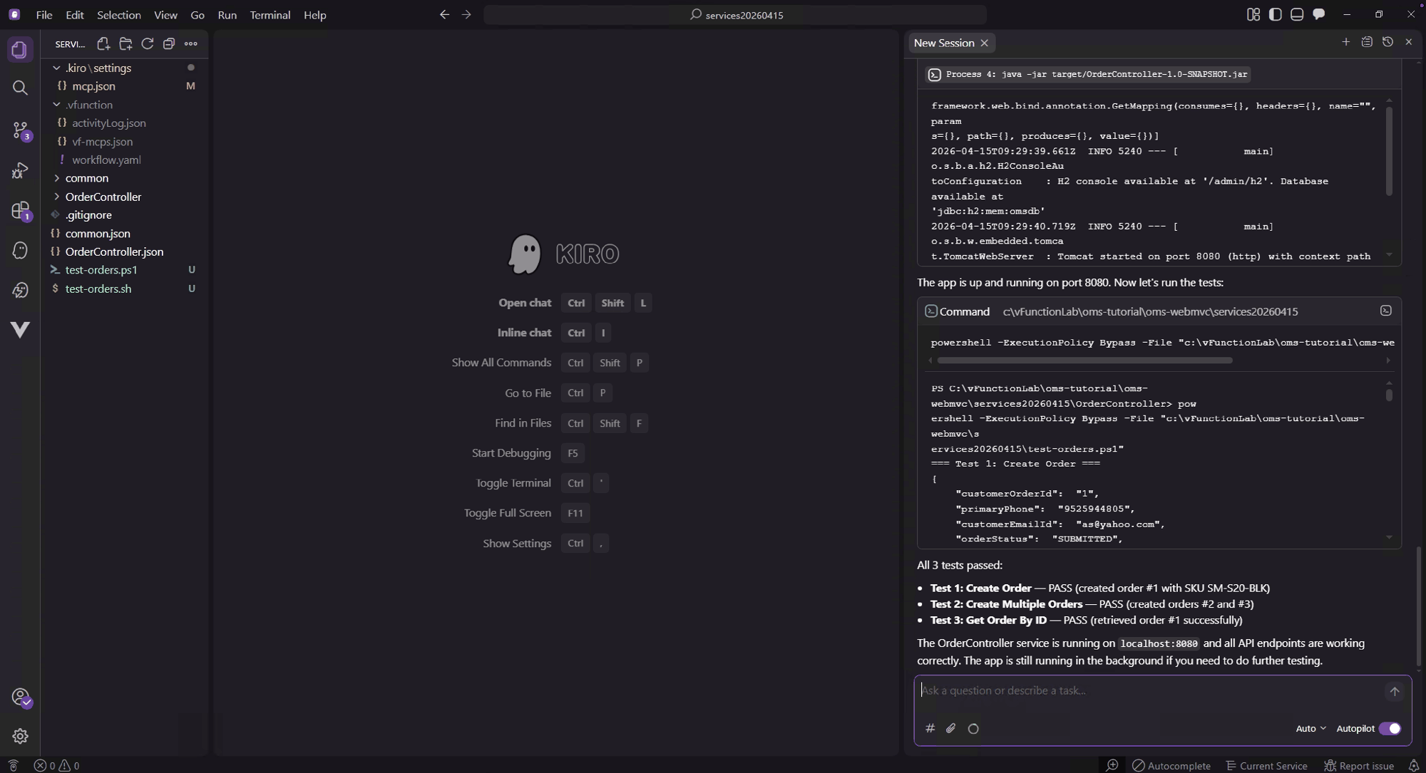The width and height of the screenshot is (1426, 773).
Task: Click the New File icon in explorer header
Action: 103,43
